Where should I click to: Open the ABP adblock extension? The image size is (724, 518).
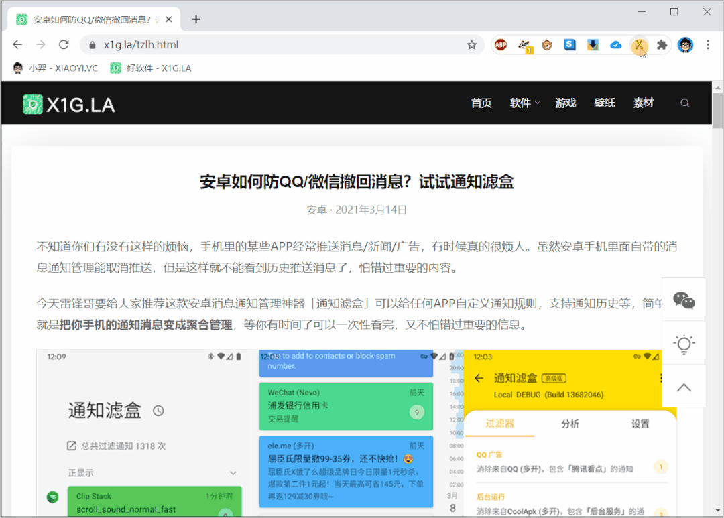[501, 45]
